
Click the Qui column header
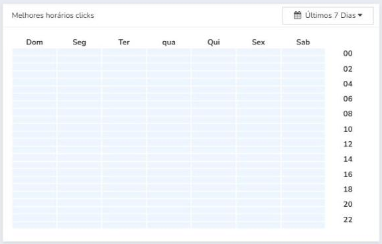coord(214,42)
